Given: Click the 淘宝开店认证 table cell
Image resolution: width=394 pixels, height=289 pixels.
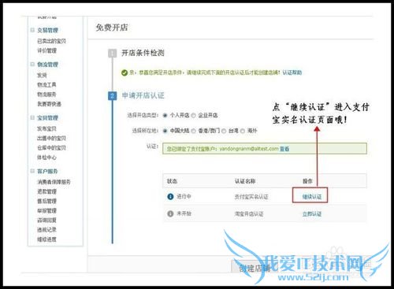Looking at the screenshot, I should [x=249, y=214].
